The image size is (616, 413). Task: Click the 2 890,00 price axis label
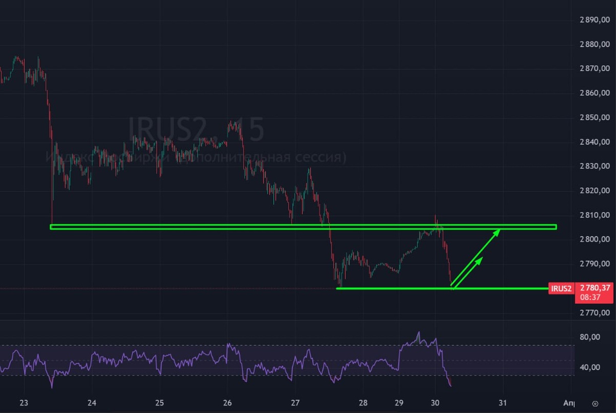click(595, 20)
